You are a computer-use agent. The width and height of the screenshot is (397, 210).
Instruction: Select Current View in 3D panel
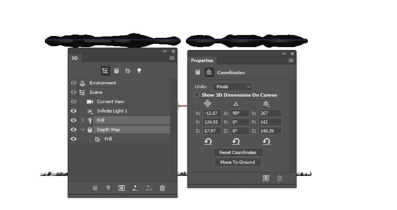coord(124,102)
